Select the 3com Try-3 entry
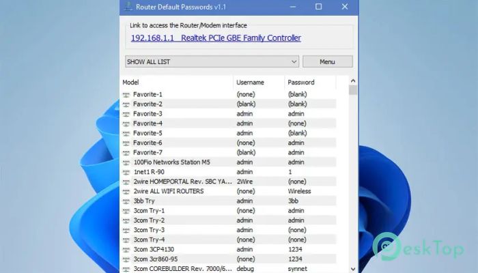The image size is (478, 273). [x=149, y=230]
